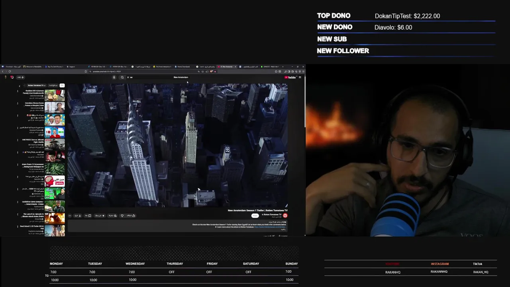Open the Rotten Tomatoes link in description
510x287 pixels.
pos(269,227)
